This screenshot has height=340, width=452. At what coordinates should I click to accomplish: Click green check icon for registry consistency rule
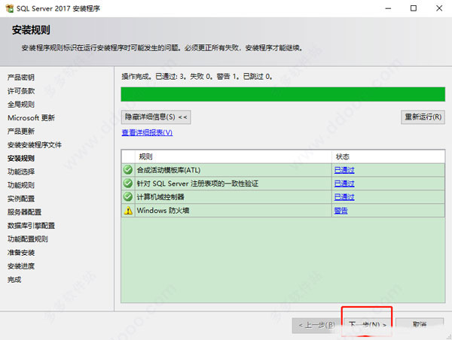coord(128,183)
